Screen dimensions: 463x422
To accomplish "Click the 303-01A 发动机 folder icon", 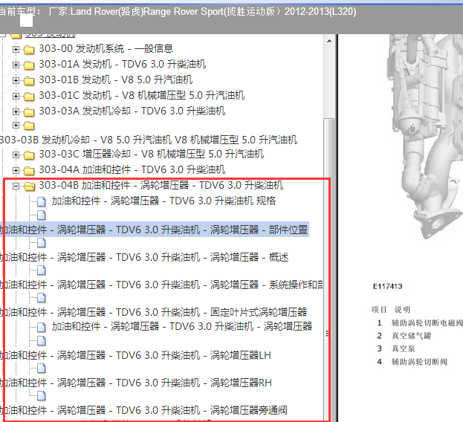I will (x=29, y=65).
